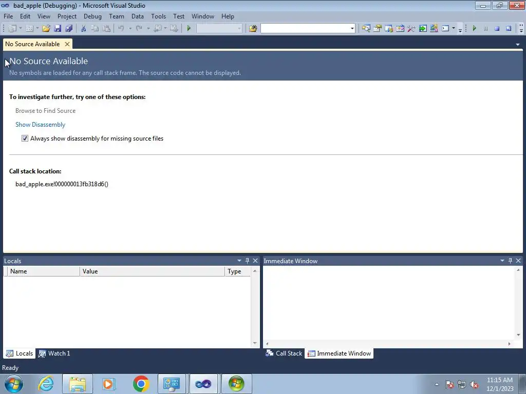The width and height of the screenshot is (526, 394).
Task: Close the Immediate Window panel
Action: 518,261
